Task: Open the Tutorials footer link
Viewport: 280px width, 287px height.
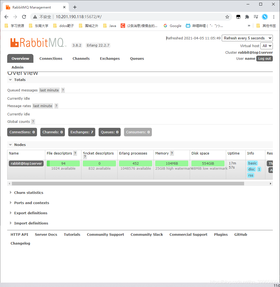Action: click(x=72, y=235)
